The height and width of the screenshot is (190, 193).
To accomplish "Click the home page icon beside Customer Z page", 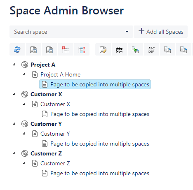I will point(35,163).
